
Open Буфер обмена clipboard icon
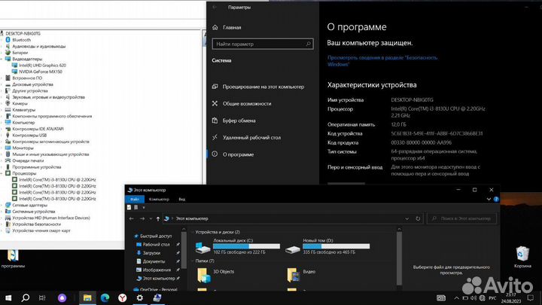(x=215, y=120)
